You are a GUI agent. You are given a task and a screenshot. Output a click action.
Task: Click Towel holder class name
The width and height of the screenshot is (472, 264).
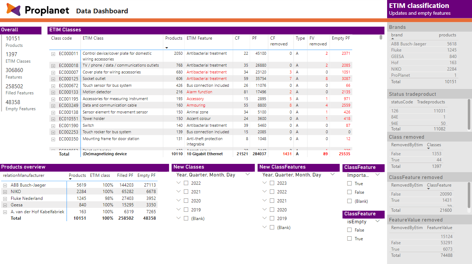coord(94,119)
